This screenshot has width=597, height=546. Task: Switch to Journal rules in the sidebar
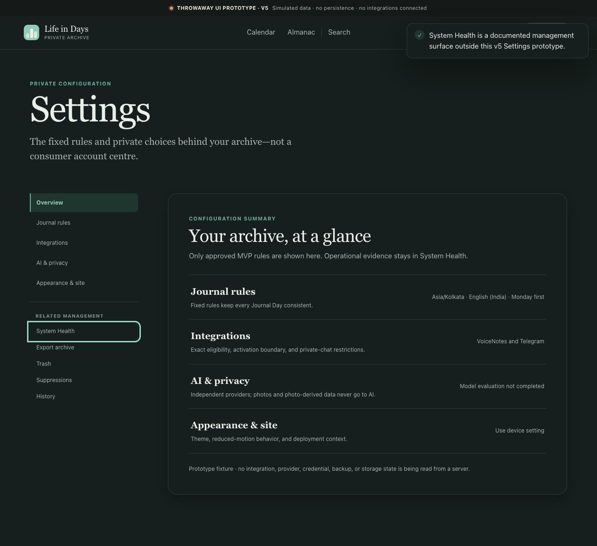(x=84, y=223)
